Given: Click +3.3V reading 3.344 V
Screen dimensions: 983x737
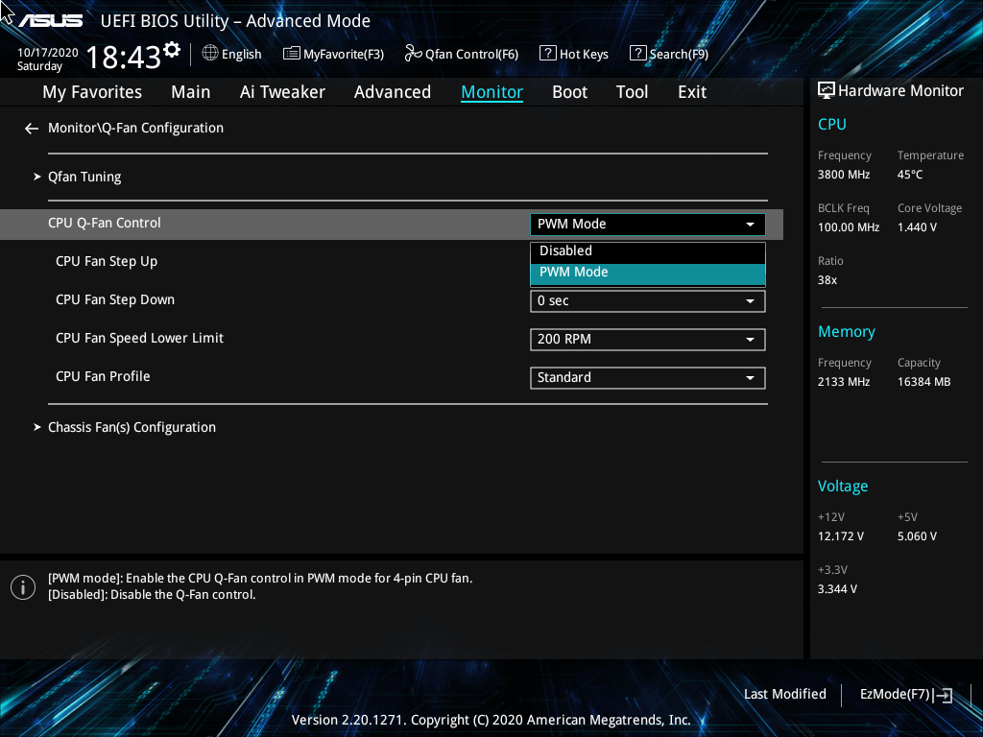Looking at the screenshot, I should 837,589.
